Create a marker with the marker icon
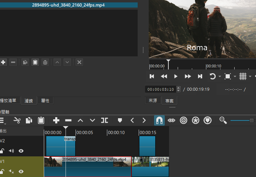This screenshot has height=177, width=256. [x=120, y=120]
